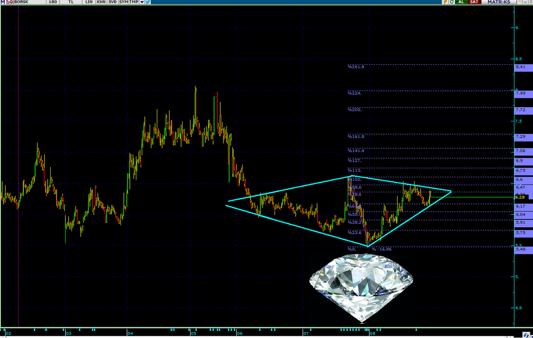Click the %113 Fibonacci level text
The width and height of the screenshot is (533, 338).
[x=355, y=170]
